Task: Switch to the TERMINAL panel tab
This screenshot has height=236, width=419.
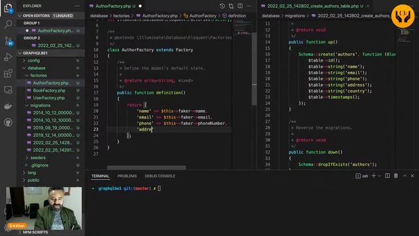Action: [100, 176]
